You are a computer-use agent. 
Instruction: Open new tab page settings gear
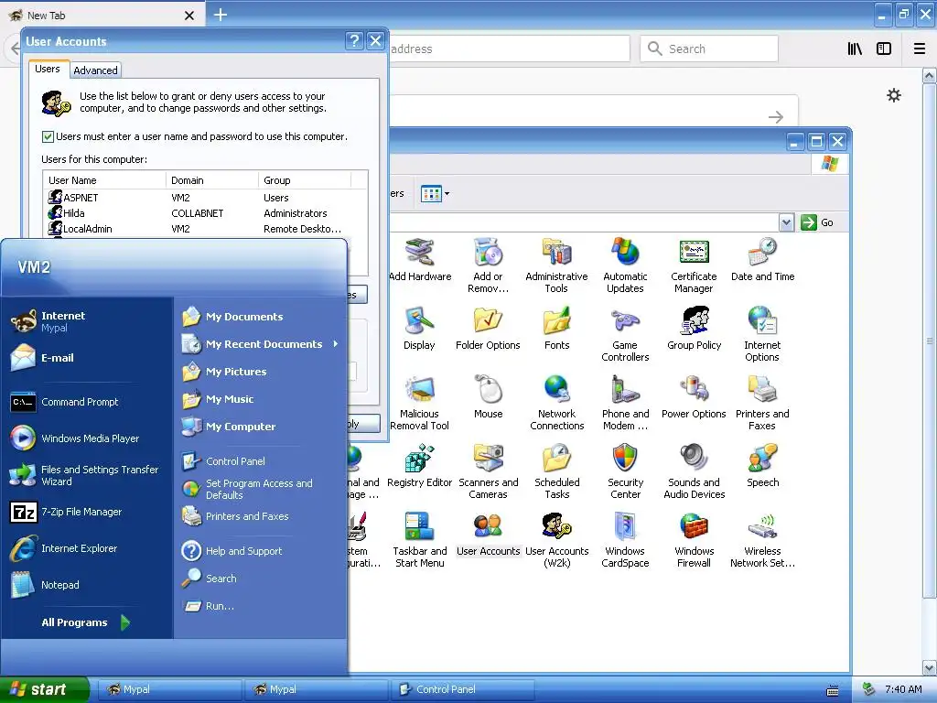pyautogui.click(x=893, y=95)
